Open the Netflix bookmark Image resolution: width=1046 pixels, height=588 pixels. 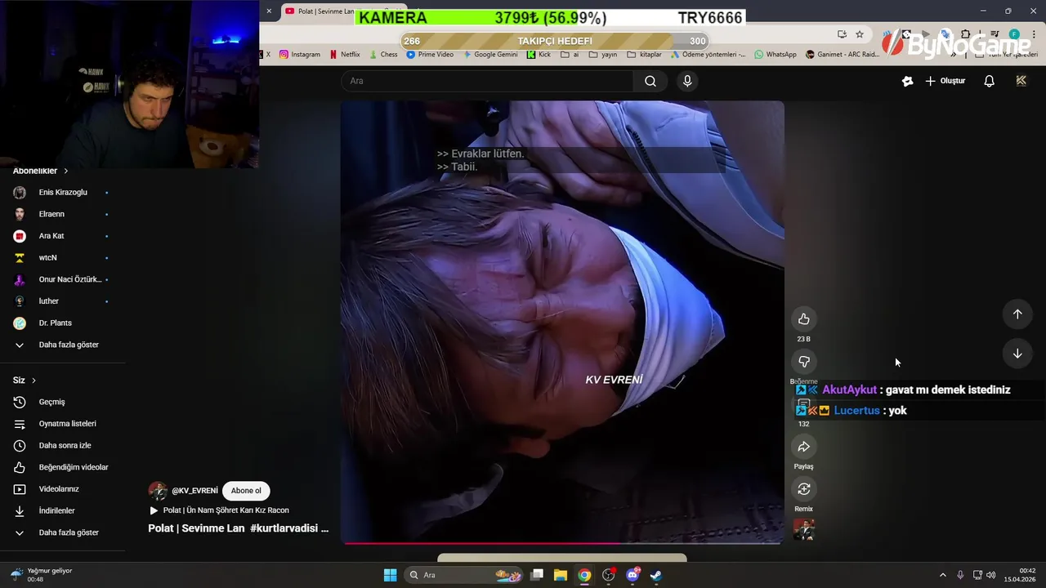pyautogui.click(x=344, y=55)
